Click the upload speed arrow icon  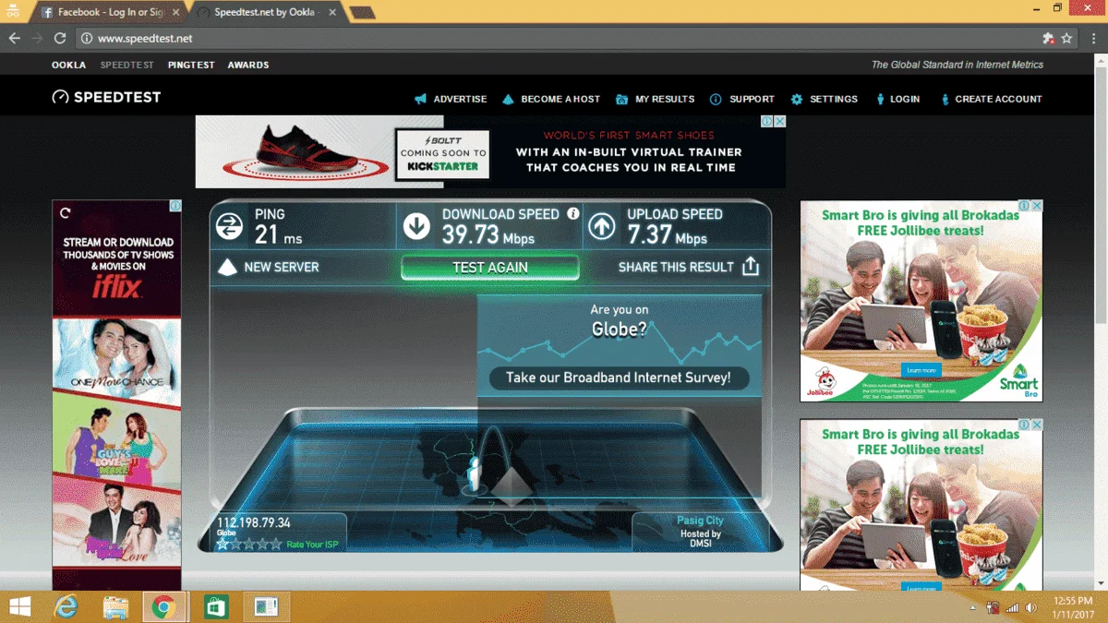click(x=602, y=226)
